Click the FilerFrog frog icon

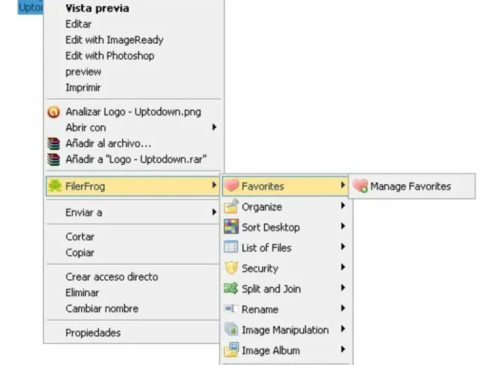pos(55,186)
